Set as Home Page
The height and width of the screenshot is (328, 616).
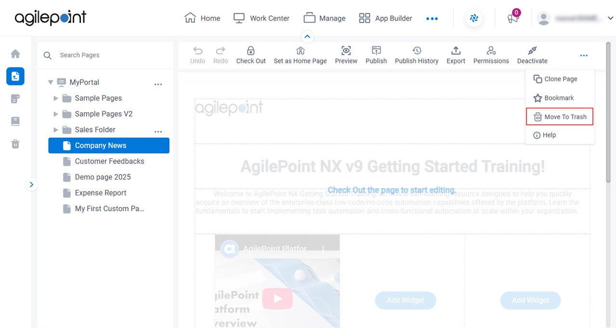(300, 55)
